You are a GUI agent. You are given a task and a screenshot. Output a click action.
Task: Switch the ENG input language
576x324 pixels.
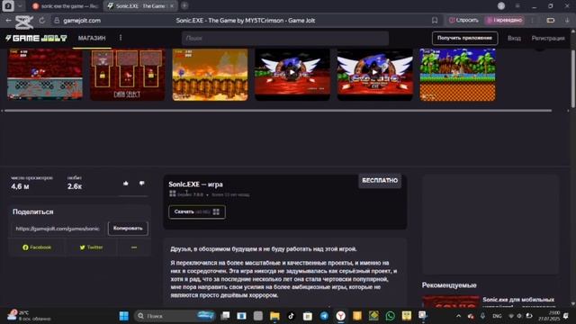pos(497,316)
